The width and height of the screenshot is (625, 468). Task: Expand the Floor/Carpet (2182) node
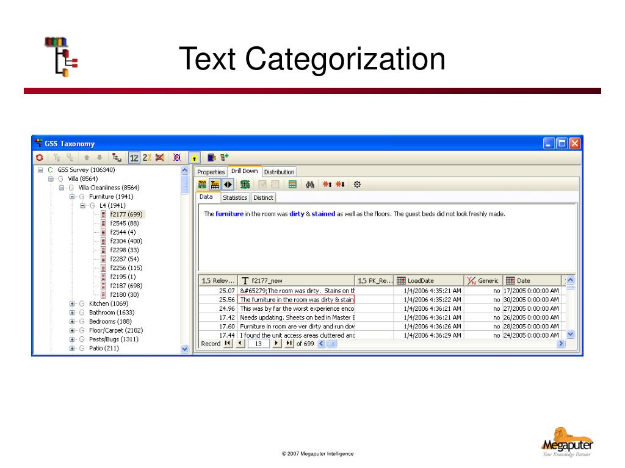coord(72,330)
